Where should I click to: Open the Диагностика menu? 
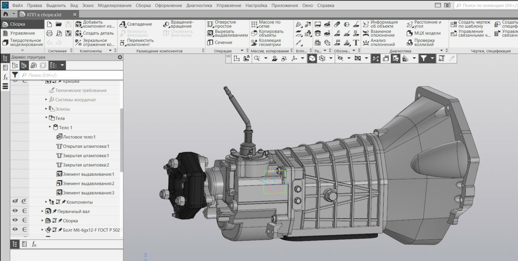pyautogui.click(x=199, y=6)
